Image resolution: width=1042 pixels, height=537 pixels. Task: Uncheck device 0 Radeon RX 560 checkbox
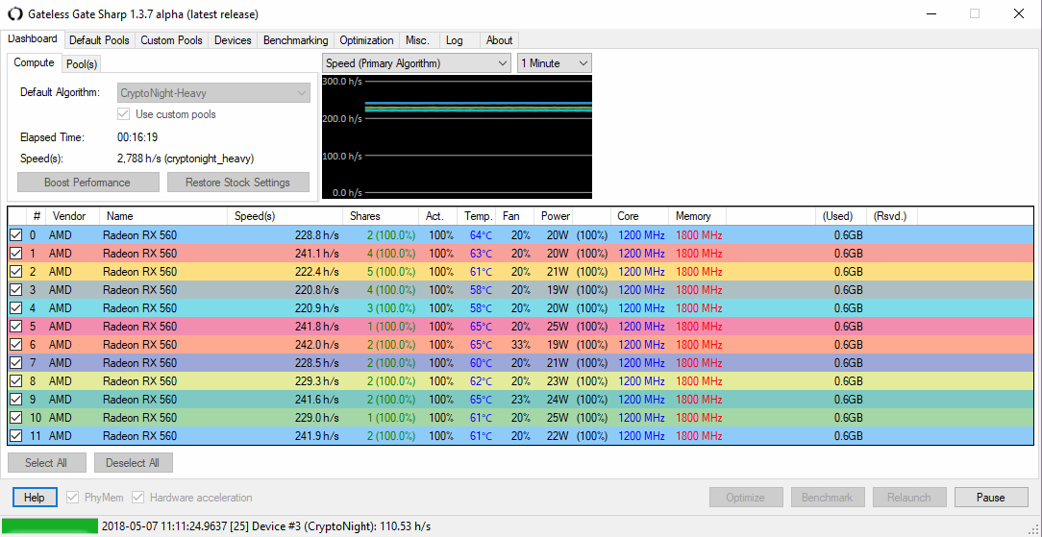(x=16, y=235)
